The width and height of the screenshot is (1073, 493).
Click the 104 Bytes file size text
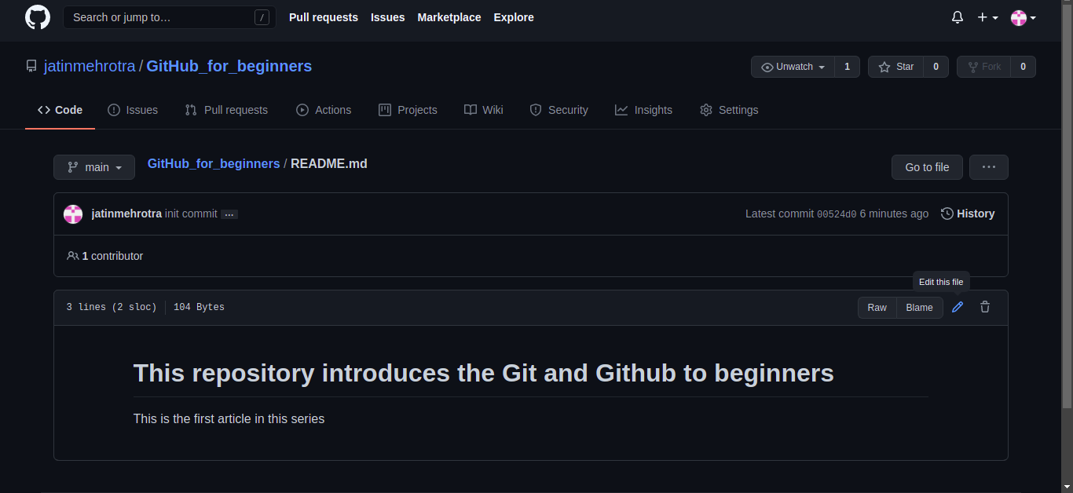click(199, 307)
